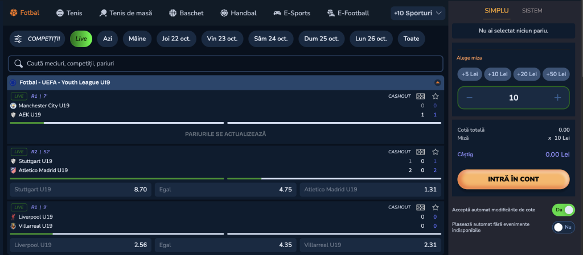The image size is (583, 255).
Task: Favorite the Manchester City U19 match star
Action: coord(436,97)
